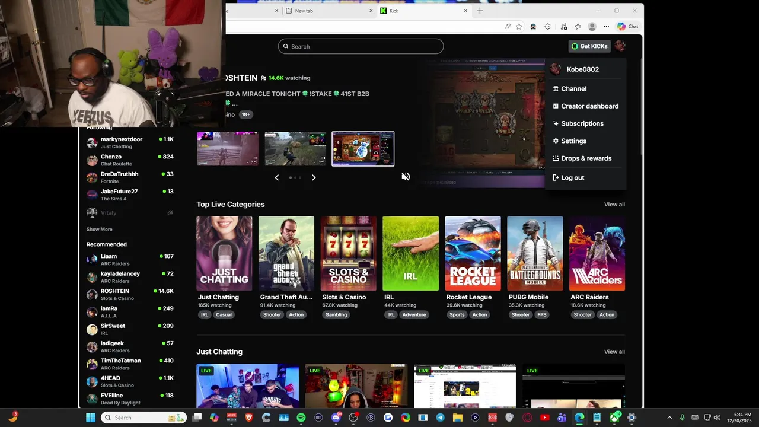This screenshot has width=759, height=427.
Task: Click the Gambling tag under Slots & Casino
Action: point(336,315)
